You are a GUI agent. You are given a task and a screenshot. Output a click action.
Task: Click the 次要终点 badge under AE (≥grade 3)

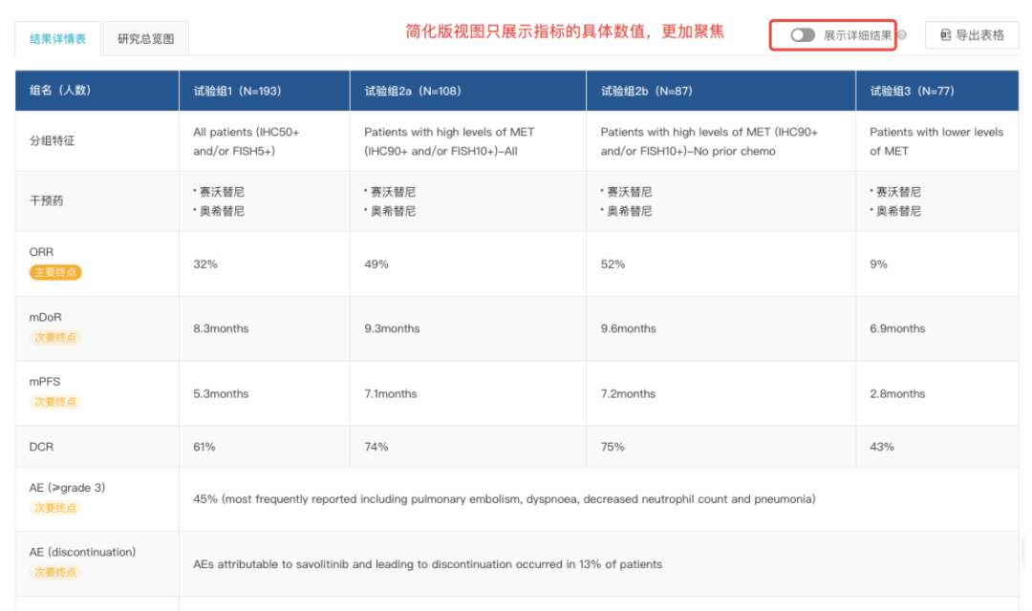coord(55,508)
